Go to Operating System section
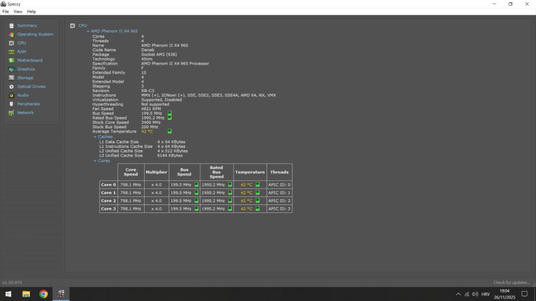This screenshot has width=536, height=301. point(35,34)
